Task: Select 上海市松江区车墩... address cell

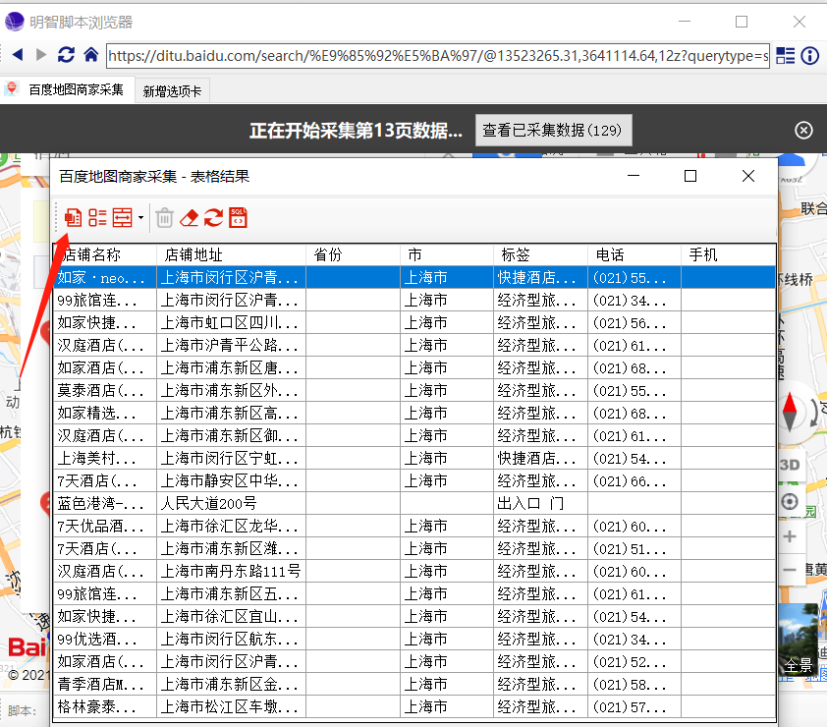Action: coord(231,707)
